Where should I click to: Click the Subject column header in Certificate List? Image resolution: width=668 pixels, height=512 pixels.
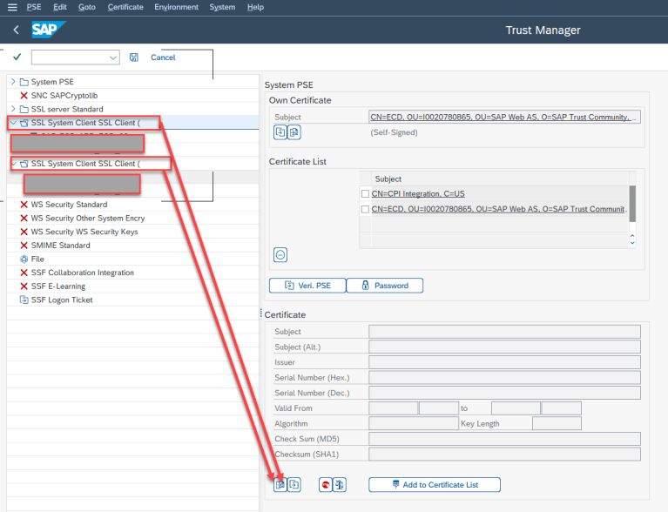tap(500, 179)
